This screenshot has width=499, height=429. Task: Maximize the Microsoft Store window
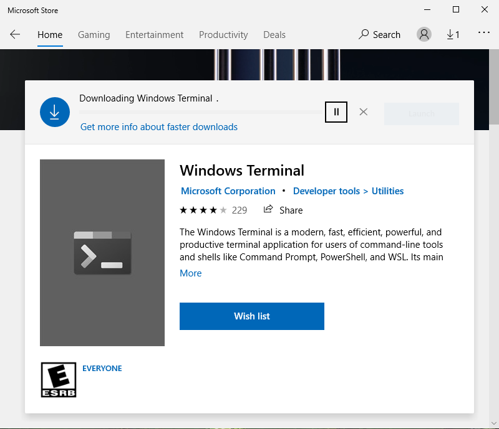pos(456,10)
